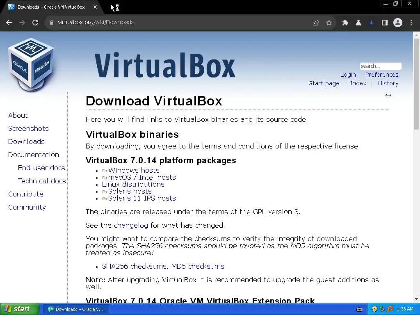Open the Extensions puzzle piece icon
This screenshot has height=315, width=420.
click(345, 23)
